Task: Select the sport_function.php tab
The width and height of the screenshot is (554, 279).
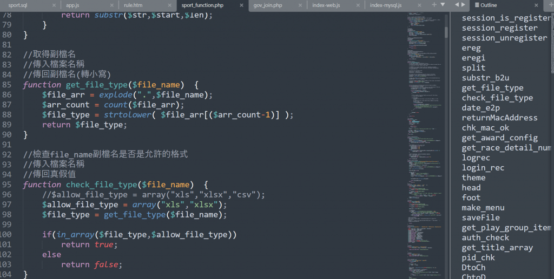Action: pyautogui.click(x=202, y=5)
